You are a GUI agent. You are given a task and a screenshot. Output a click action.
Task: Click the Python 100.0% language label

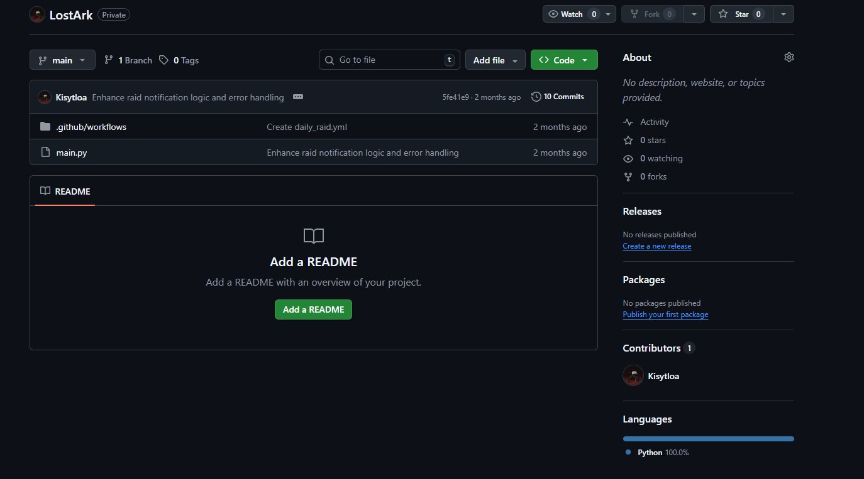663,453
